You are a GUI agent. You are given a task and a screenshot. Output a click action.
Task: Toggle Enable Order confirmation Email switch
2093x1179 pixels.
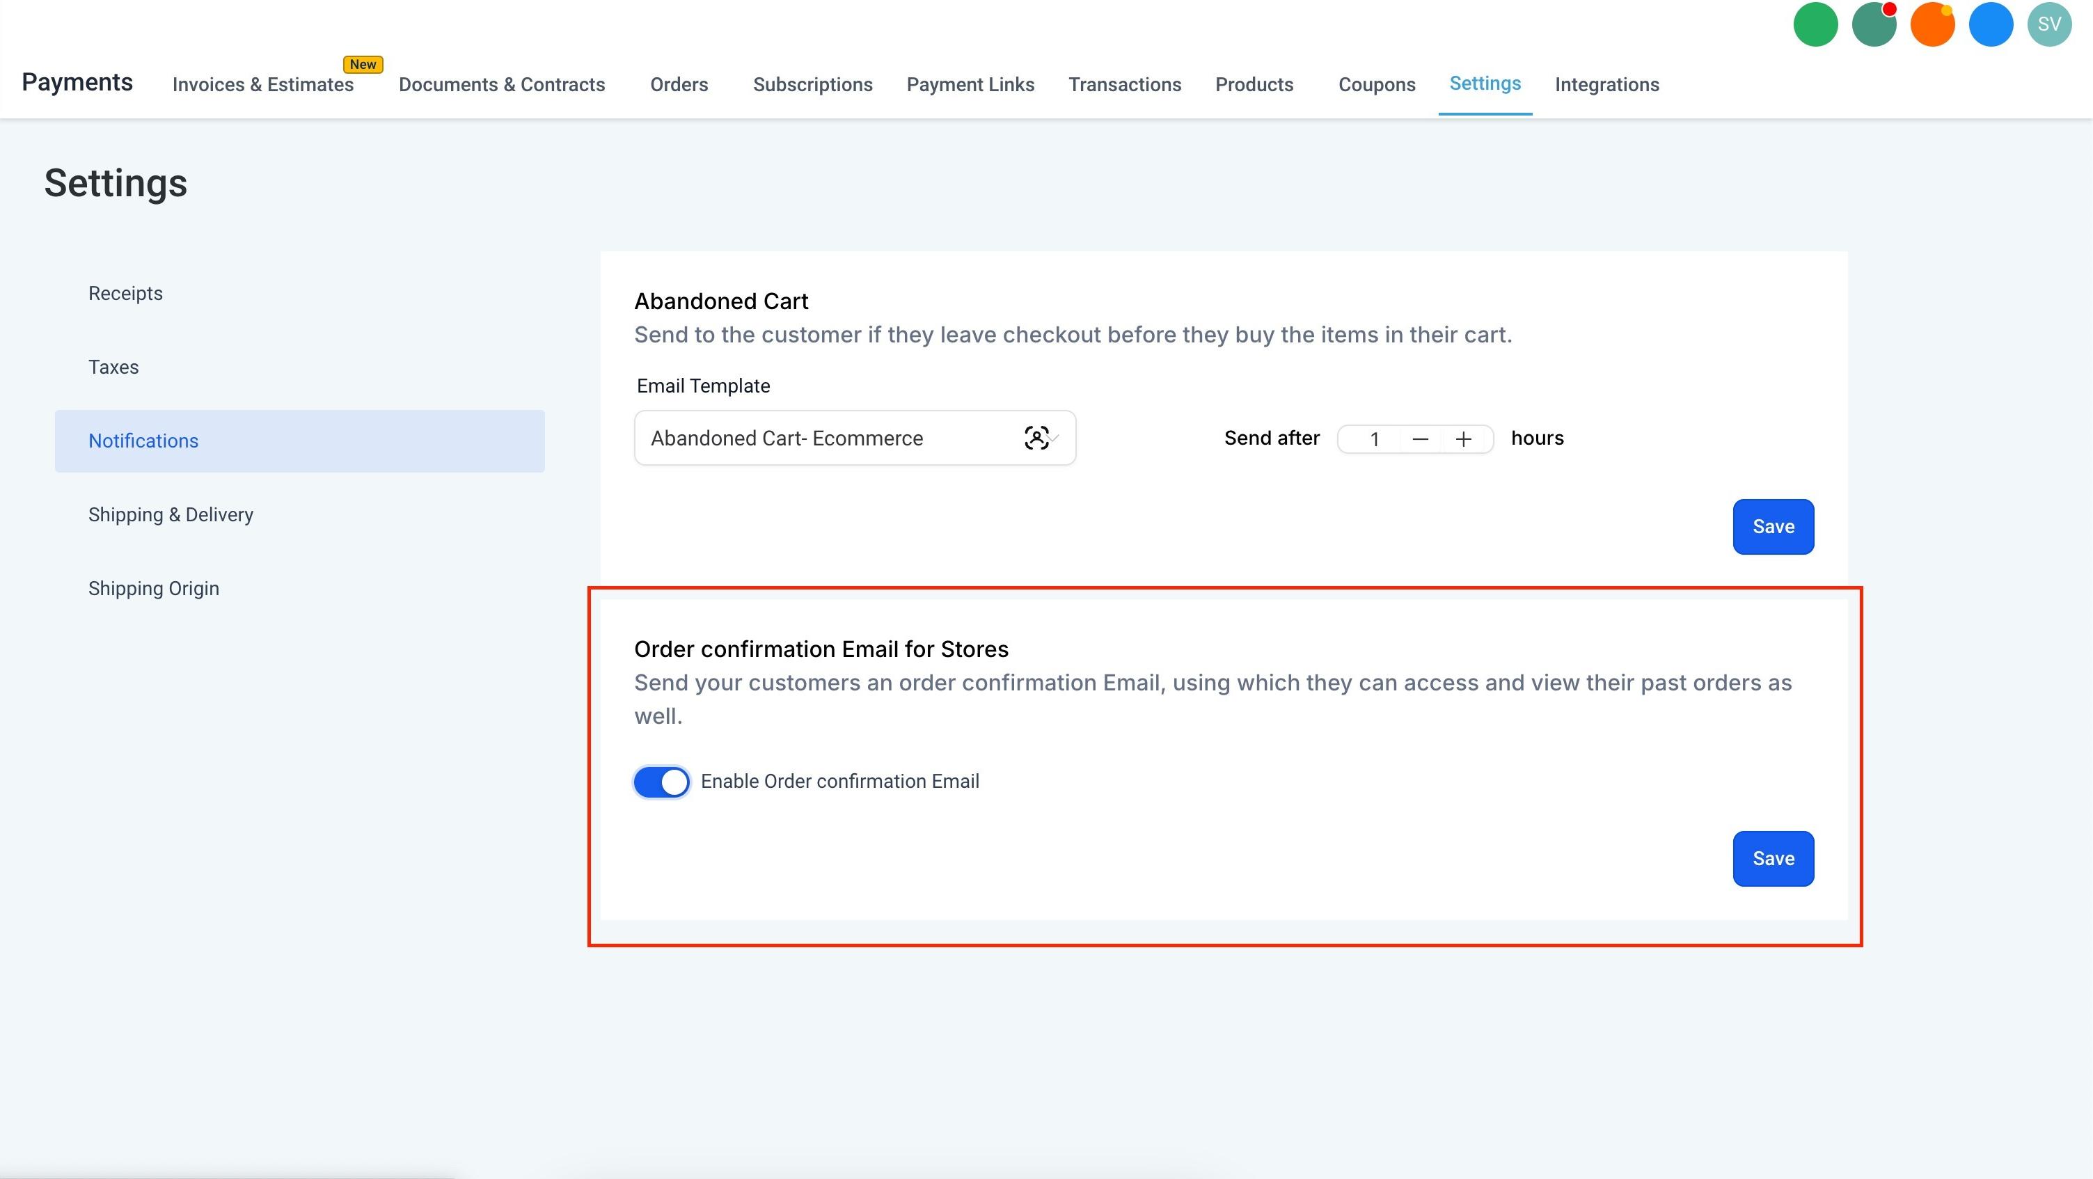click(661, 782)
